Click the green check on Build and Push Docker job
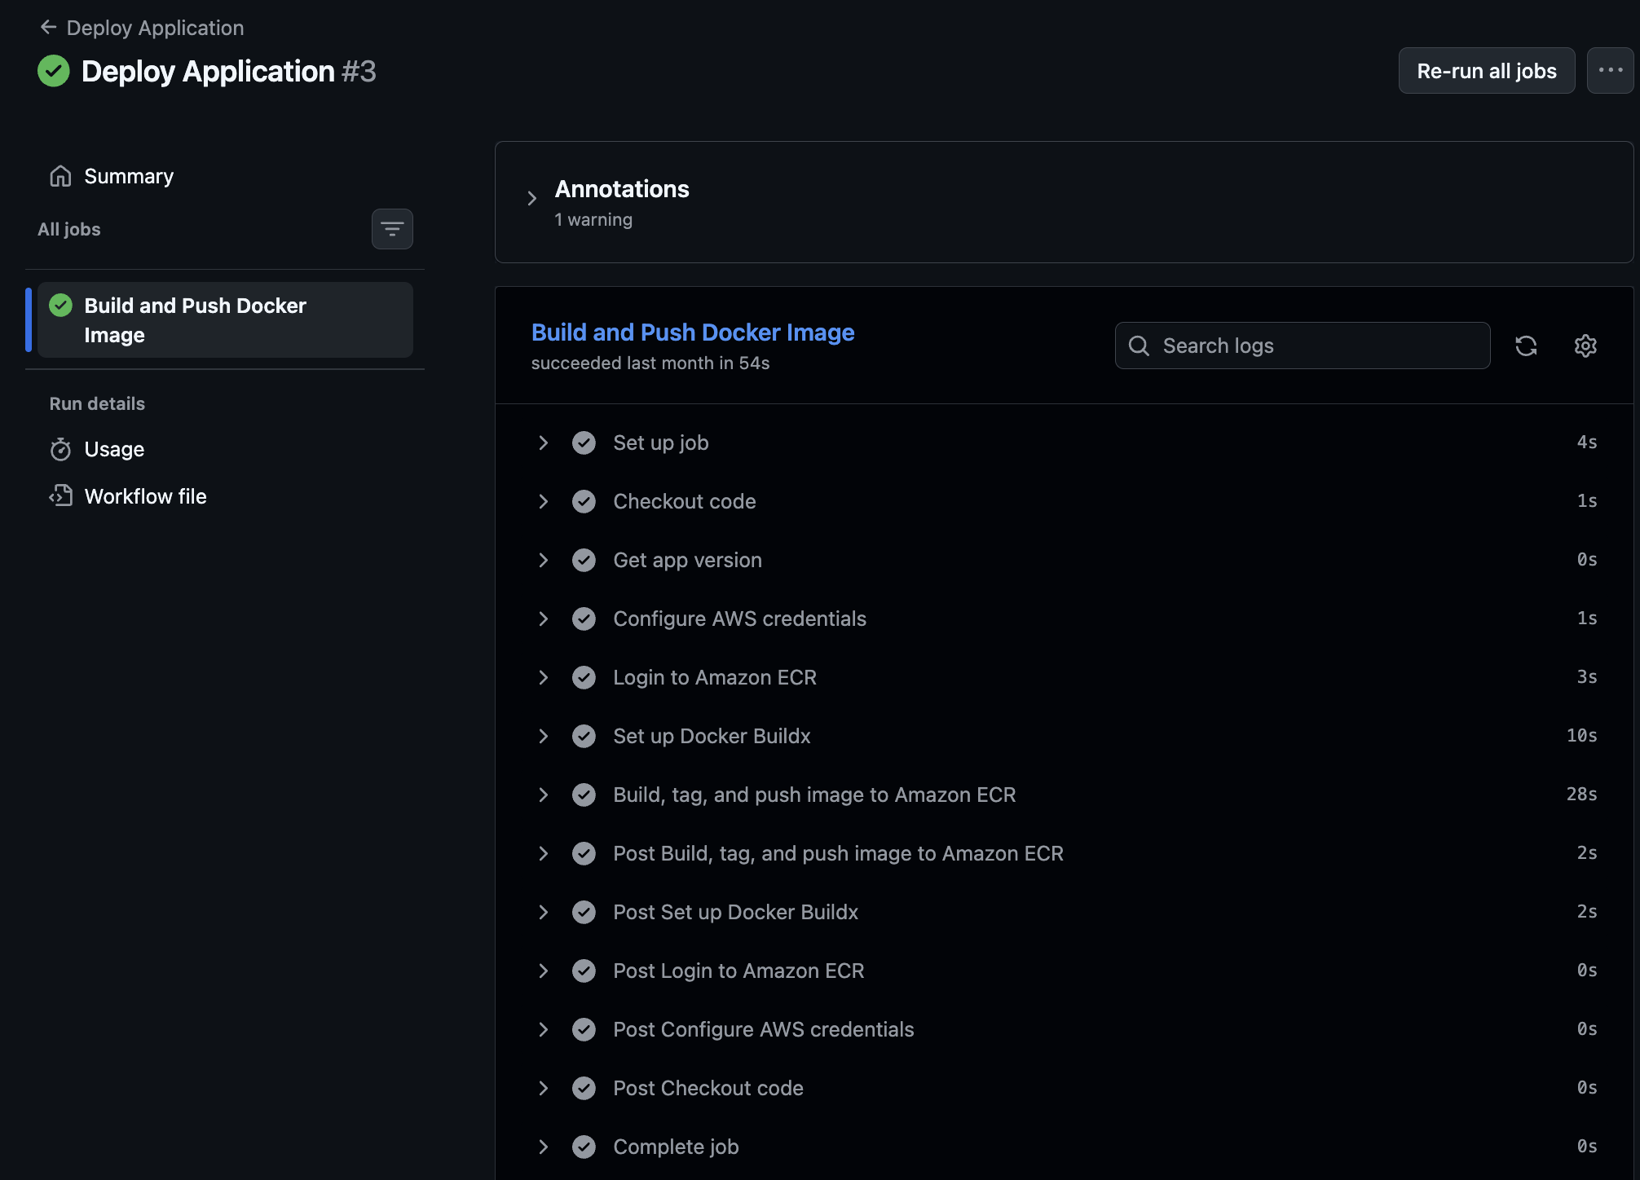Screen dimensions: 1640x1180 [x=61, y=306]
